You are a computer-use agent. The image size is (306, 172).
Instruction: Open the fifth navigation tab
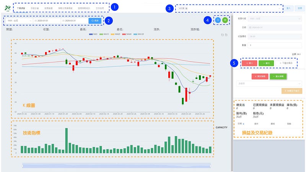84,8
